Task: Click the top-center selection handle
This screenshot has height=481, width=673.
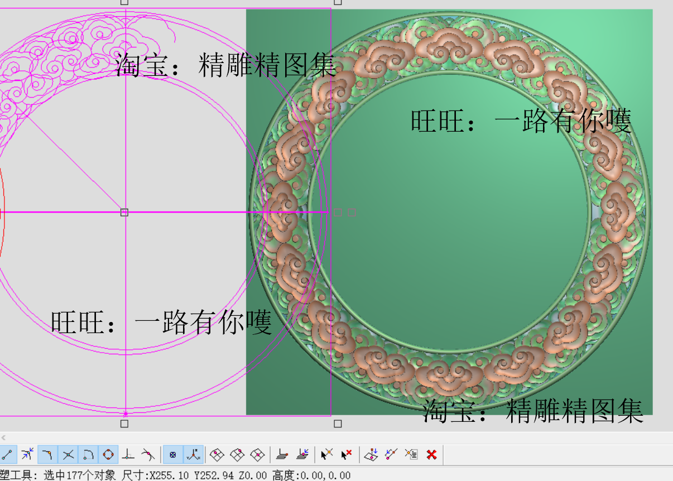Action: [124, 2]
